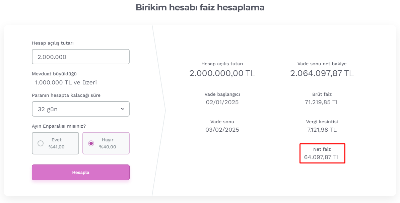The image size is (400, 203).
Task: Click the Mevduat büyüklüğü label
Action: [x=54, y=74]
